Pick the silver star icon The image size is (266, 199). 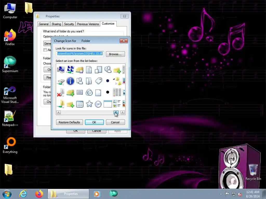[89, 104]
